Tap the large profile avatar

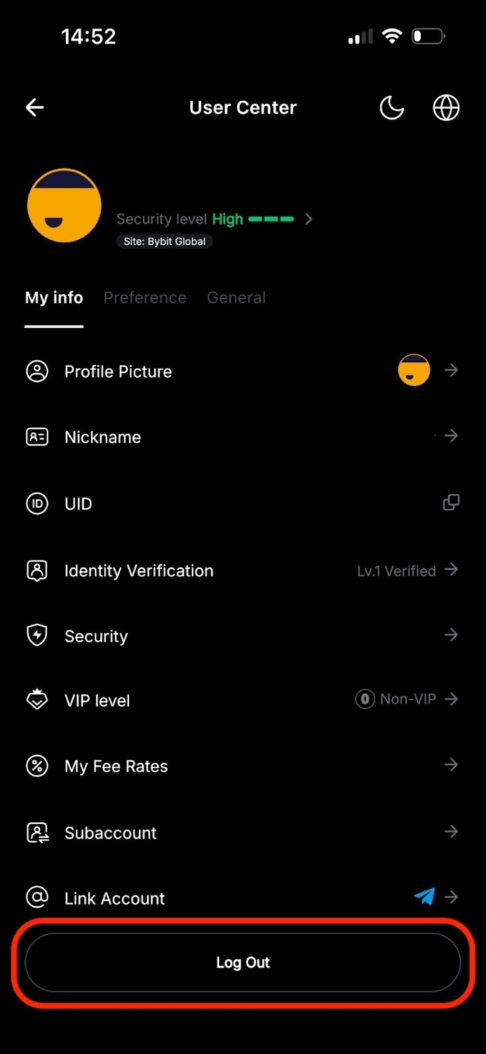pos(65,206)
